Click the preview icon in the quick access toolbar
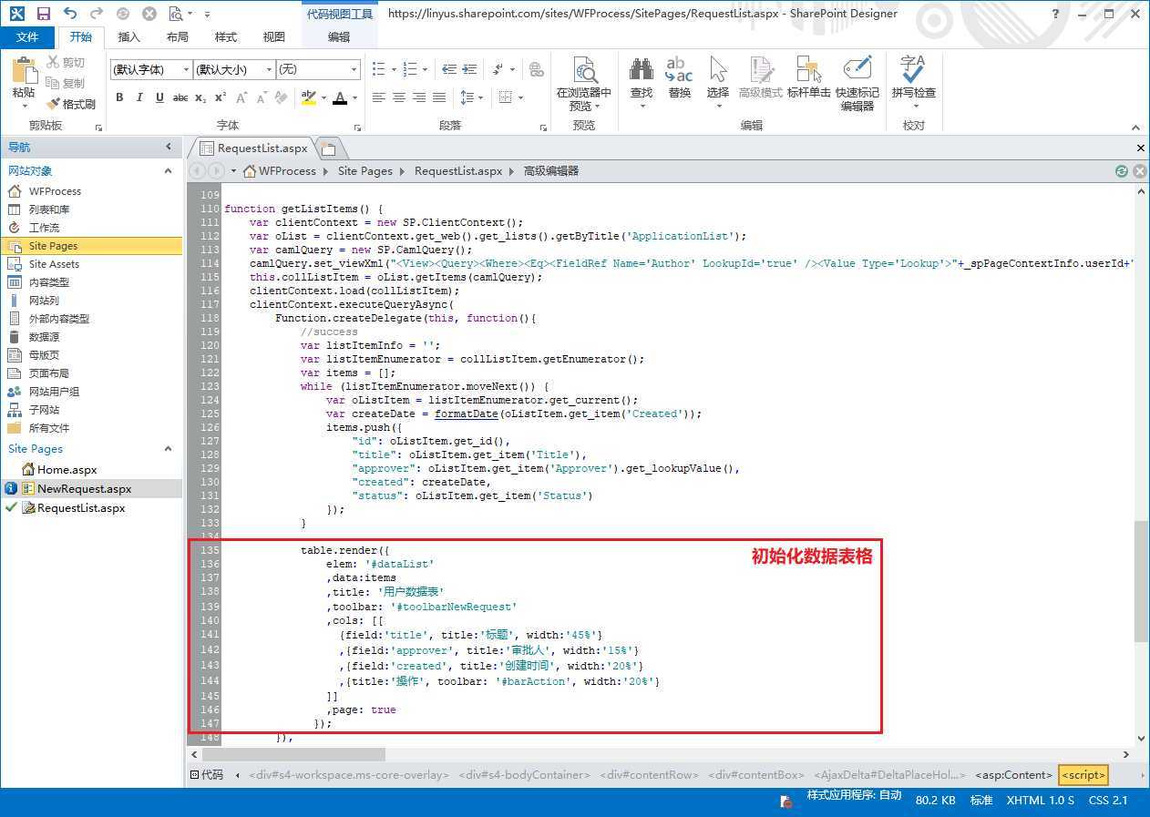Image resolution: width=1150 pixels, height=817 pixels. [176, 14]
